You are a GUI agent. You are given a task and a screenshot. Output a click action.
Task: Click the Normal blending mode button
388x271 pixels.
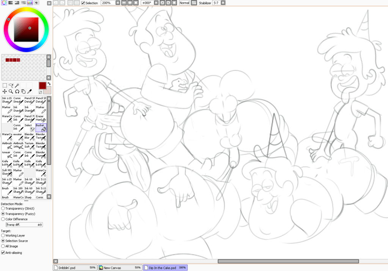point(184,3)
